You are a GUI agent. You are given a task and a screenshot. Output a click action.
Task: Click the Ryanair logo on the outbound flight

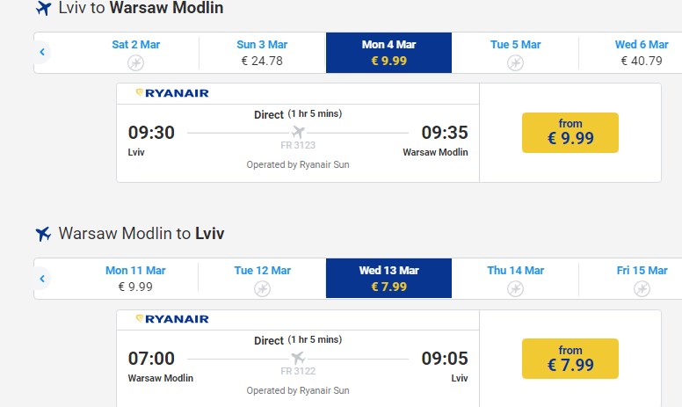[172, 93]
